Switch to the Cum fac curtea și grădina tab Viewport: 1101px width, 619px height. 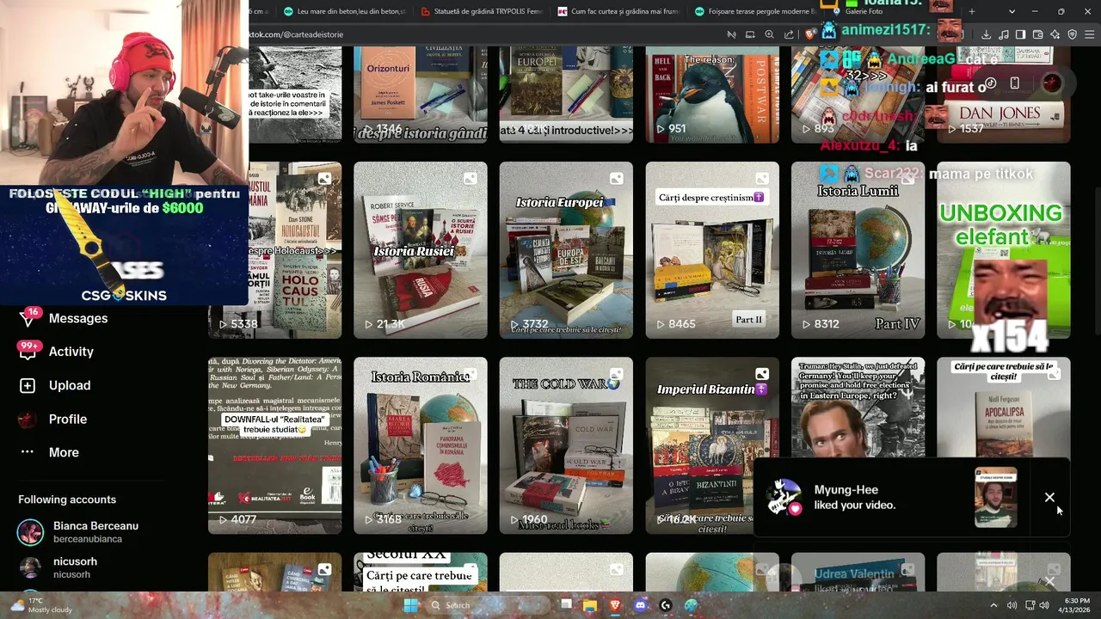[x=619, y=11]
